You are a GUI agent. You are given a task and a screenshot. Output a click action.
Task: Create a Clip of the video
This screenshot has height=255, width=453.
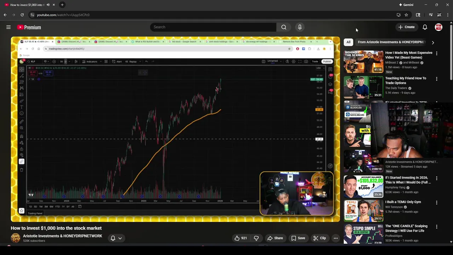point(320,238)
